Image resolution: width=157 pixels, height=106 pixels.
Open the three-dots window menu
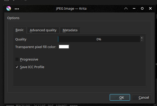pos(17,9)
